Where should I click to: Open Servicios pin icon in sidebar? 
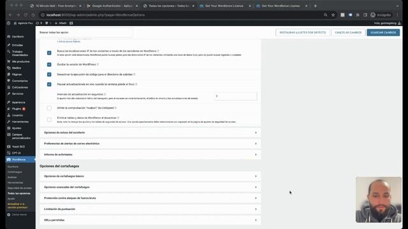click(8, 94)
